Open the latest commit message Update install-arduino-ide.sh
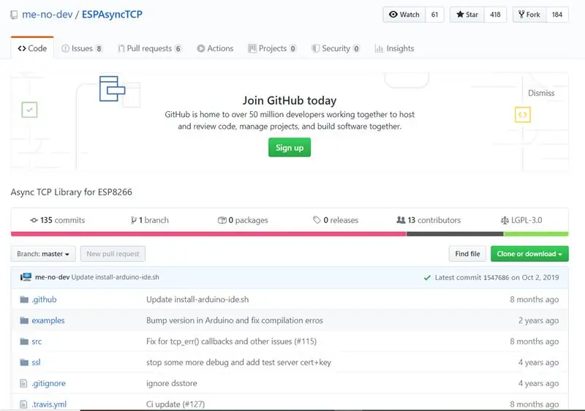The width and height of the screenshot is (585, 411). click(116, 277)
